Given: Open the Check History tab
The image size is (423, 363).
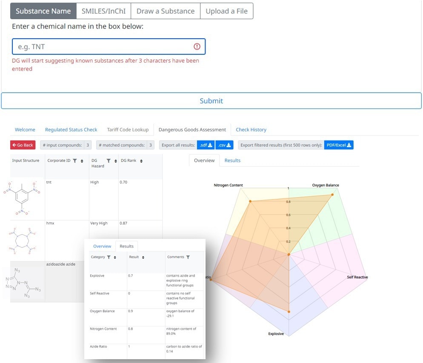Looking at the screenshot, I should click(x=251, y=129).
